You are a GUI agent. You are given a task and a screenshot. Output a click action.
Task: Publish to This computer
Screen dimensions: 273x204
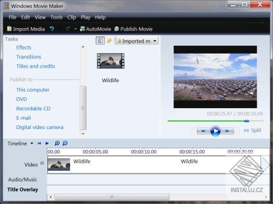point(33,90)
